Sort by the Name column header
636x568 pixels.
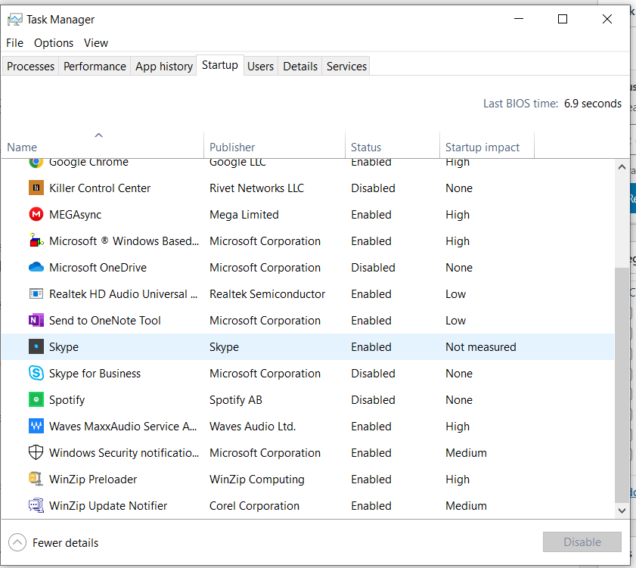[x=102, y=144]
